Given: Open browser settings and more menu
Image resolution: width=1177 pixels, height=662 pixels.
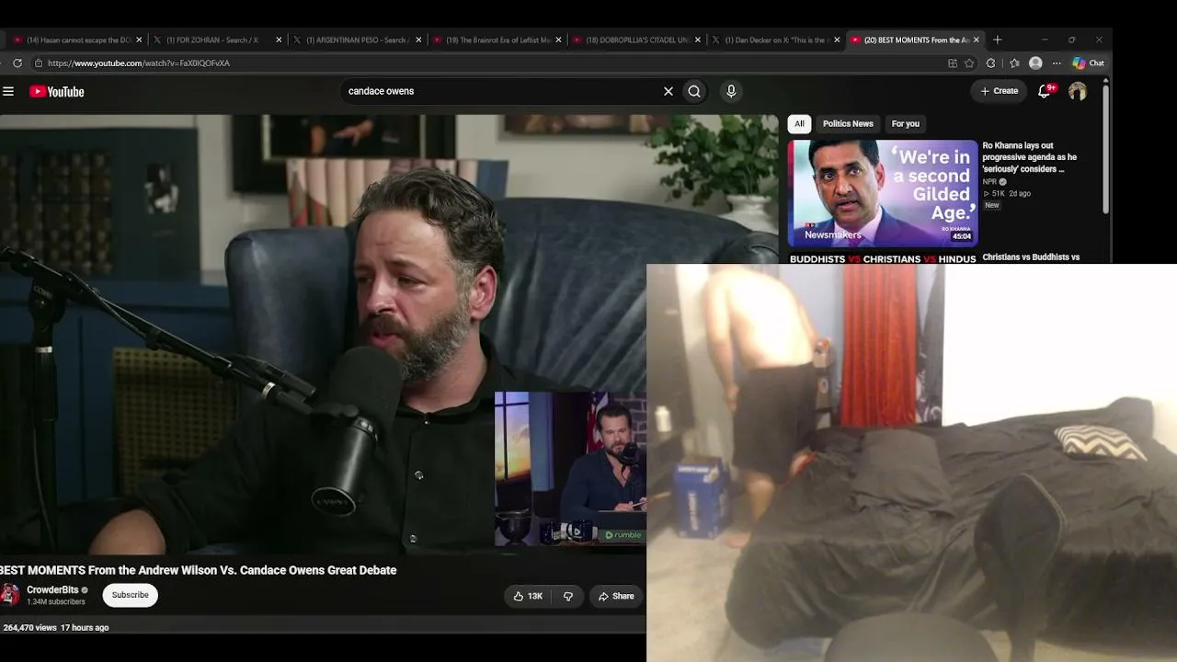Looking at the screenshot, I should point(1057,63).
